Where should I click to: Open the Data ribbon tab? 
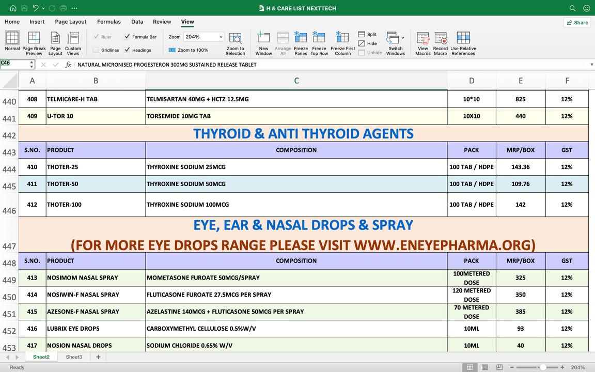pos(137,22)
